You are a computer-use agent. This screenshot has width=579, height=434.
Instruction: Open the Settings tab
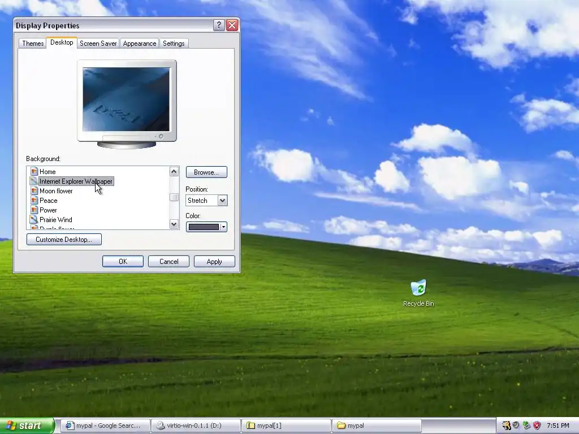point(174,44)
